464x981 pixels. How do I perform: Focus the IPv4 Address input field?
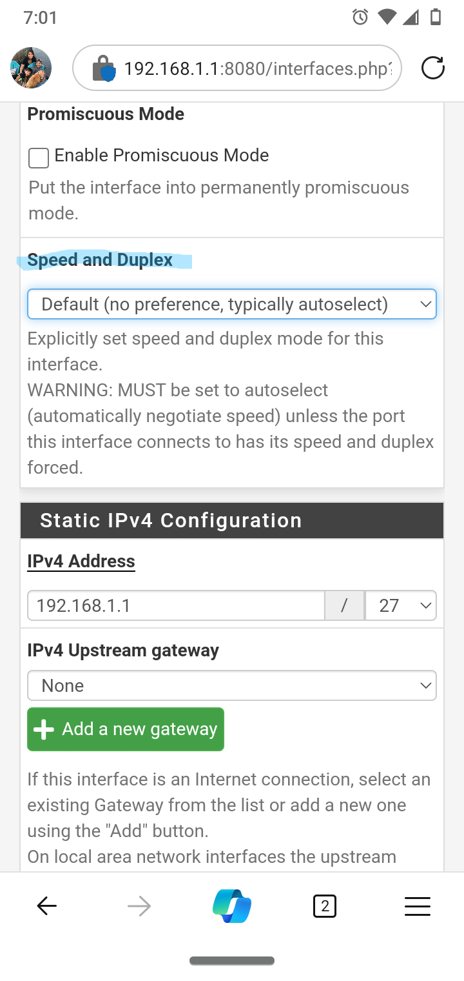(x=176, y=605)
